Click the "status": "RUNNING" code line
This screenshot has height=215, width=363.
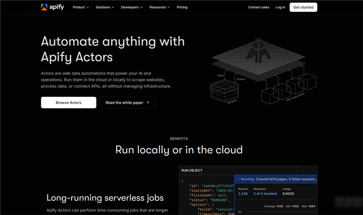[209, 200]
